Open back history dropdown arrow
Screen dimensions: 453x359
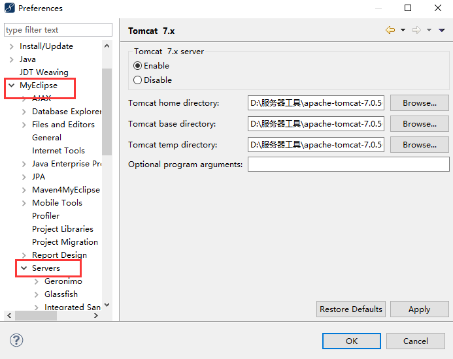pyautogui.click(x=403, y=30)
